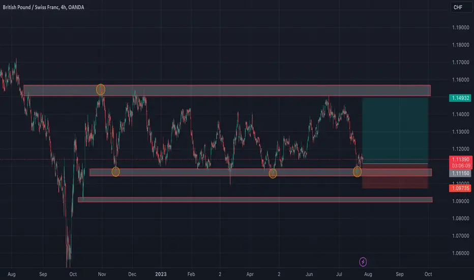Select the 1.11390 current price label
The height and width of the screenshot is (280, 474).
point(460,159)
